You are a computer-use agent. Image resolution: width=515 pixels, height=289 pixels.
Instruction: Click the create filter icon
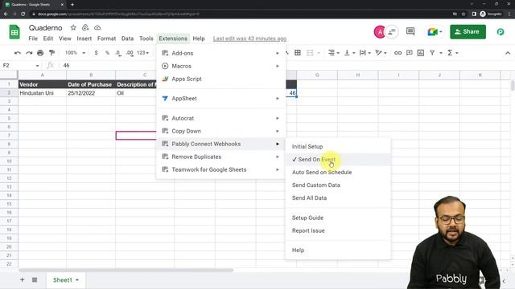432,53
